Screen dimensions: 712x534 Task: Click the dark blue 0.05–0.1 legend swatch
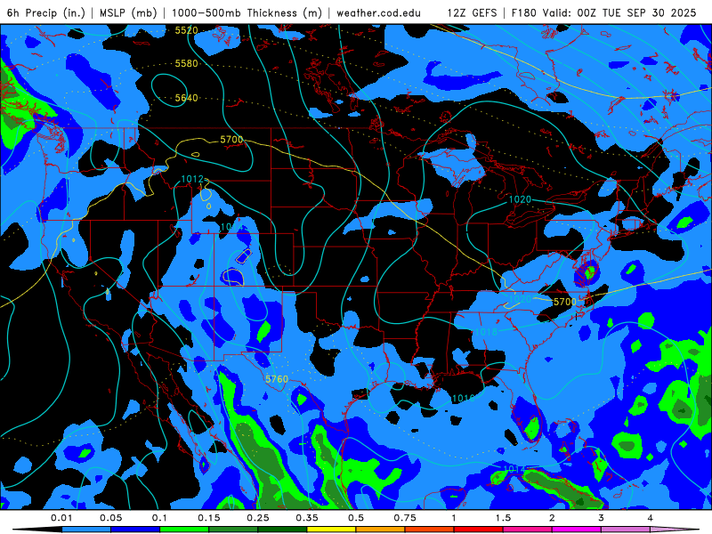(135, 530)
